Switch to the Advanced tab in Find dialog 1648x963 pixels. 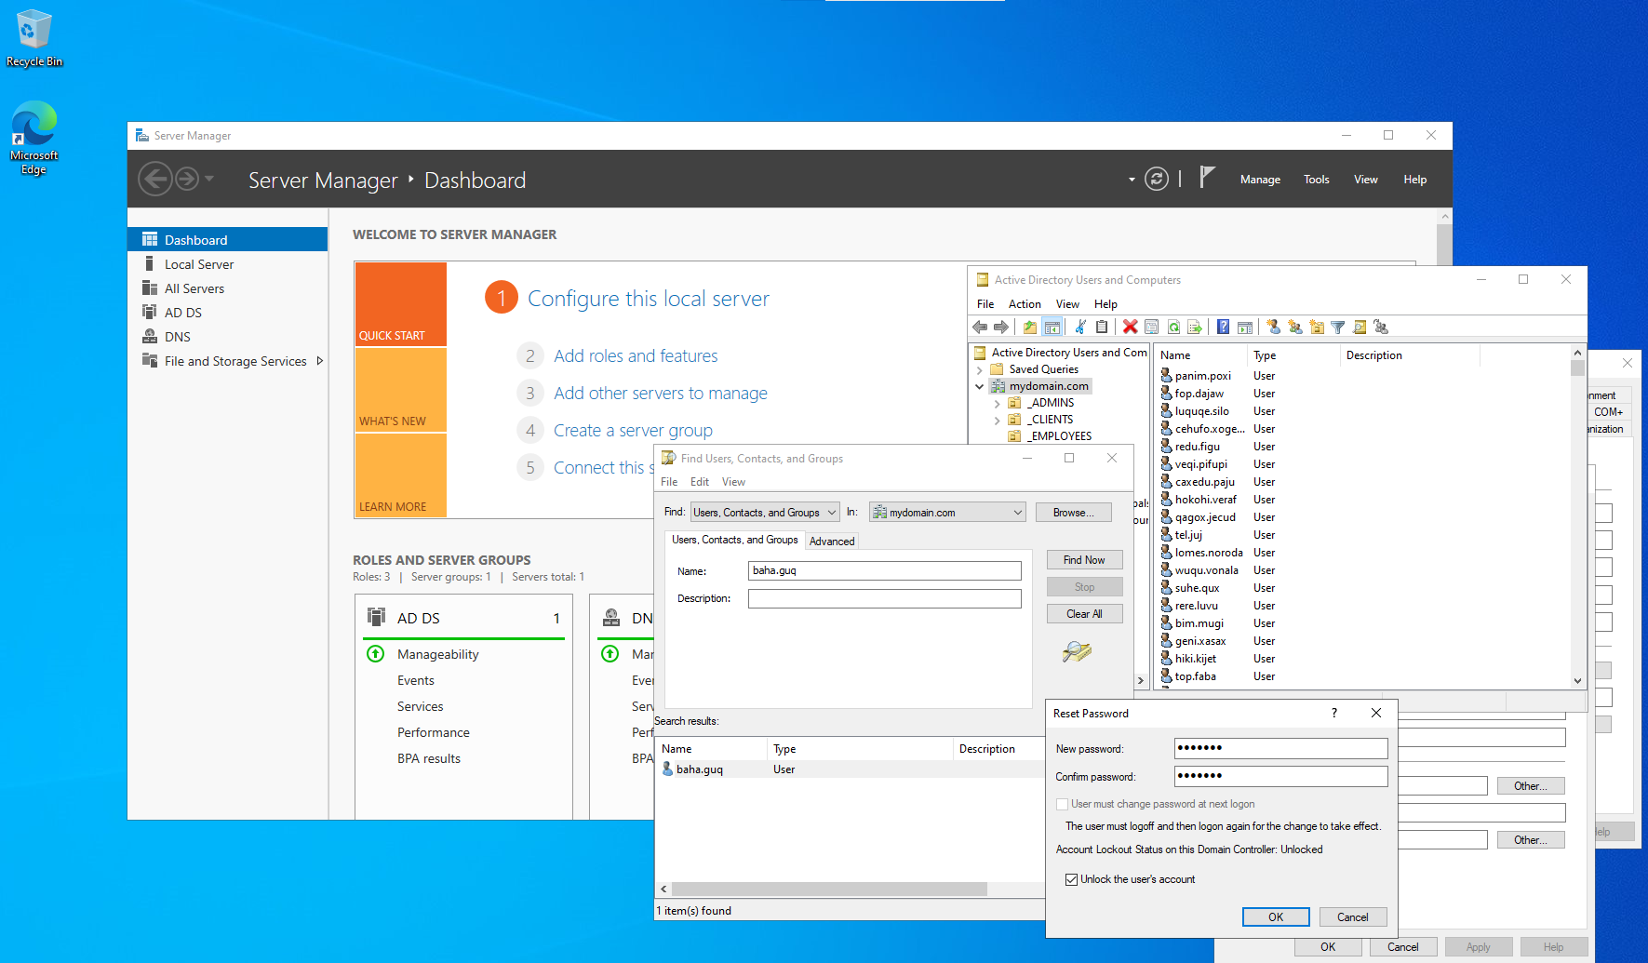832,542
